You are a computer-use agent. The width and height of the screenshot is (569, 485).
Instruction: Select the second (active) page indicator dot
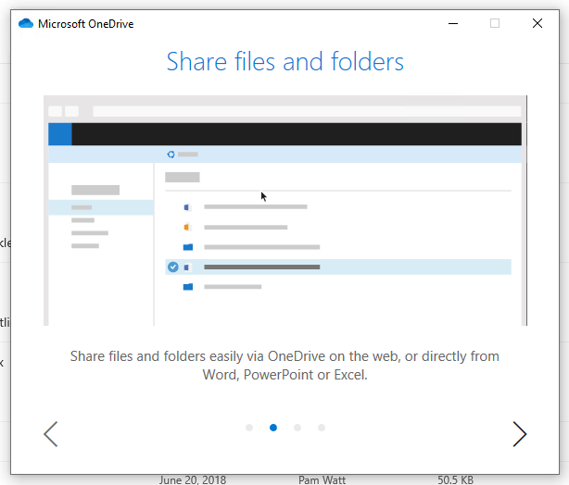273,428
